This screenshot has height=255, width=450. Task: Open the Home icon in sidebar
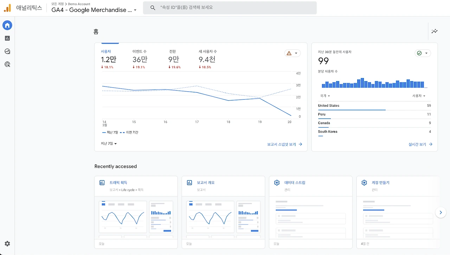7,25
